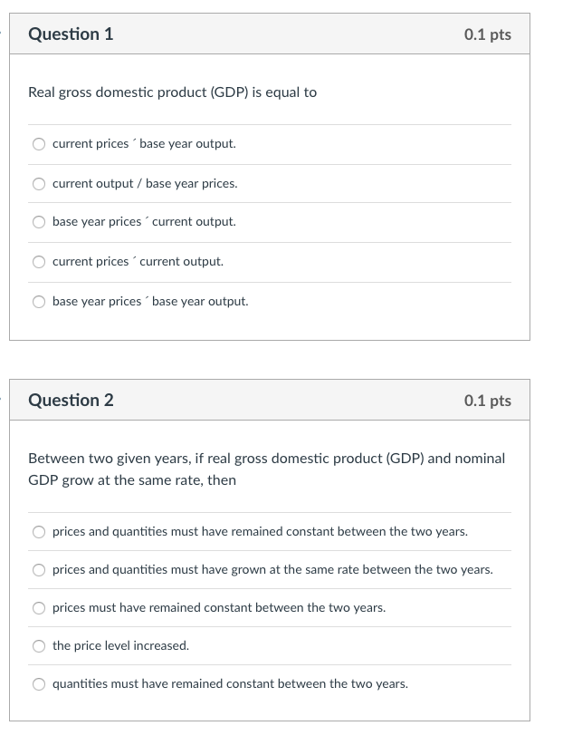
Task: Select 'the price level increased' radio button
Action: coord(39,645)
